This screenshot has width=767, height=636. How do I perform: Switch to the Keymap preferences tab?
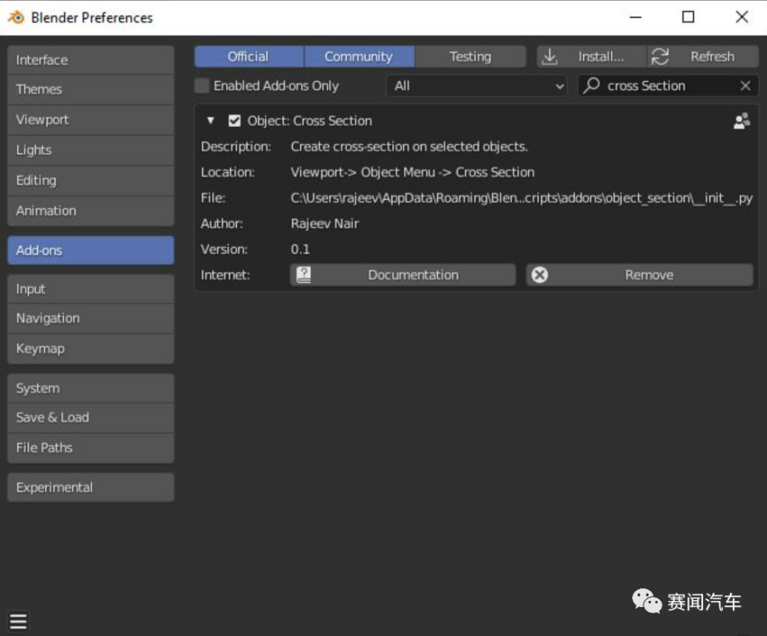click(x=90, y=348)
